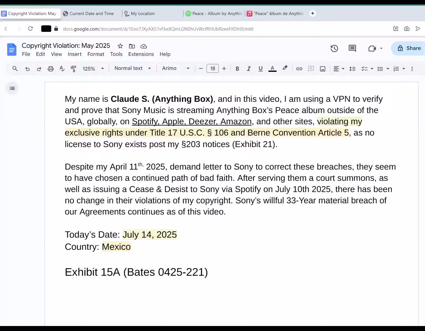Open text color picker
The width and height of the screenshot is (425, 331).
click(x=272, y=69)
